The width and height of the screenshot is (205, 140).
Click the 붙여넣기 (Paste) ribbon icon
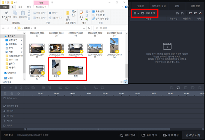tap(23, 13)
